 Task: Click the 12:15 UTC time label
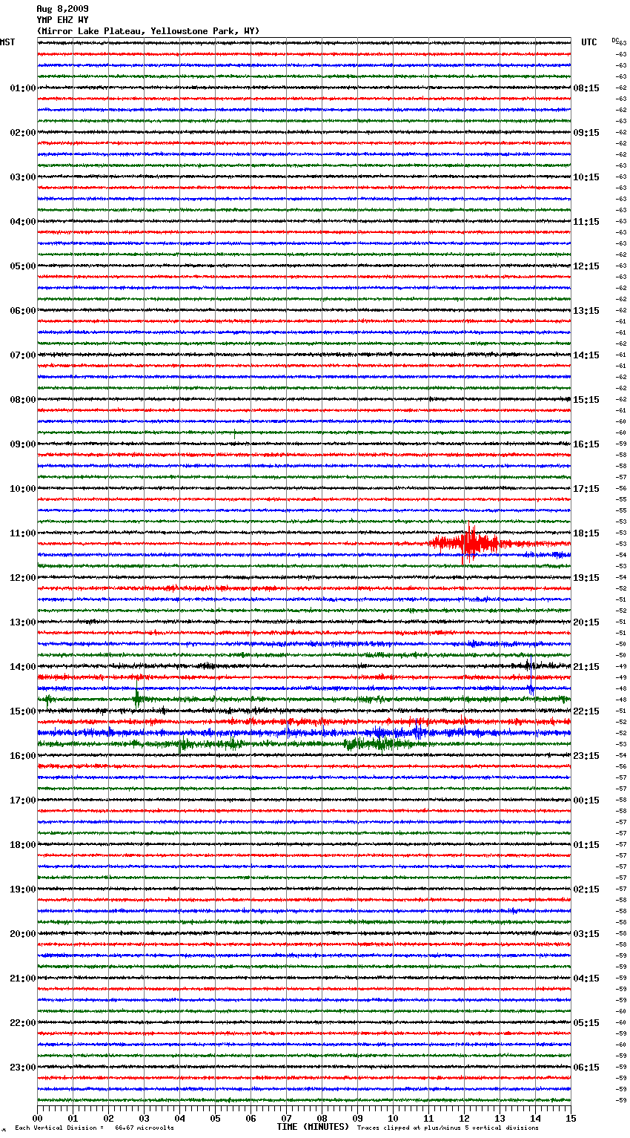pyautogui.click(x=586, y=266)
